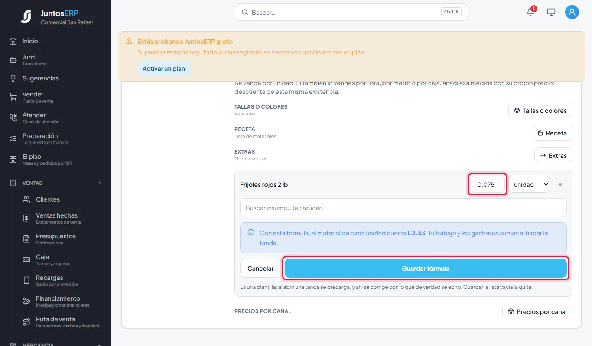
Task: Click the El piso grid icon
Action: (x=13, y=160)
